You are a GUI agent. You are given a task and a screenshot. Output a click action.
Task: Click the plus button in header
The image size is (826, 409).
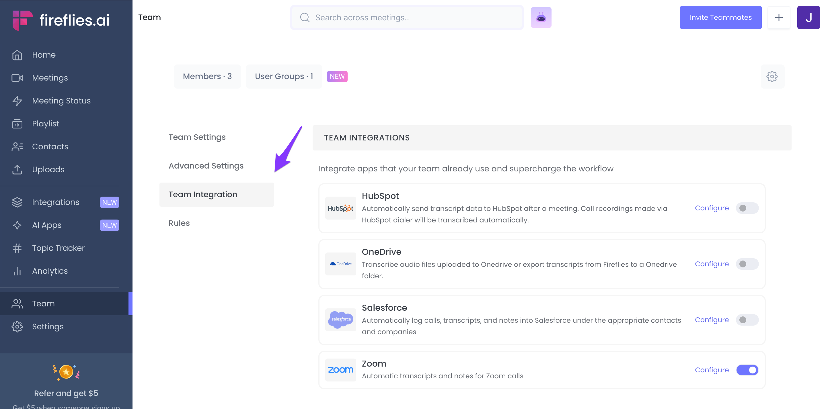pos(779,17)
